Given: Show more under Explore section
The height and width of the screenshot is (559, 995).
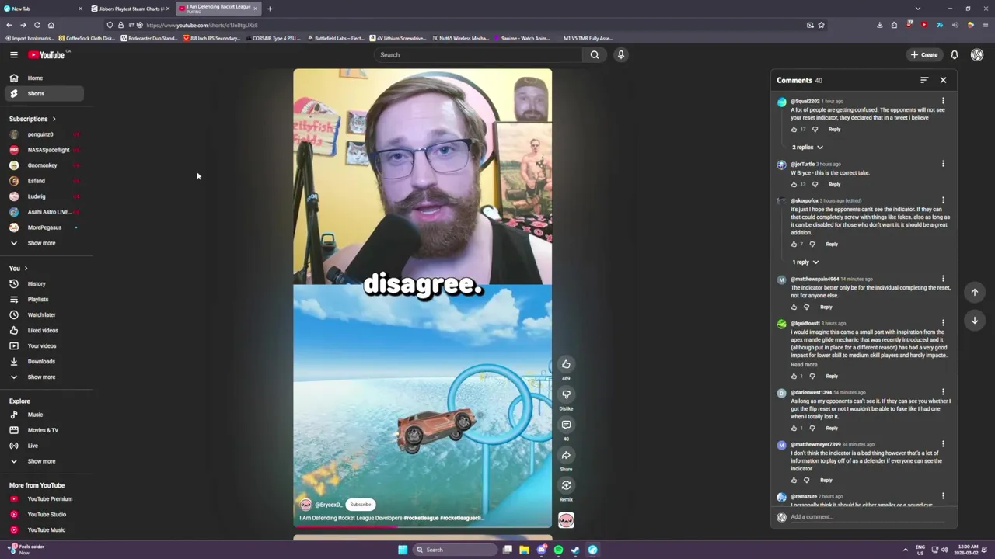Looking at the screenshot, I should point(41,461).
